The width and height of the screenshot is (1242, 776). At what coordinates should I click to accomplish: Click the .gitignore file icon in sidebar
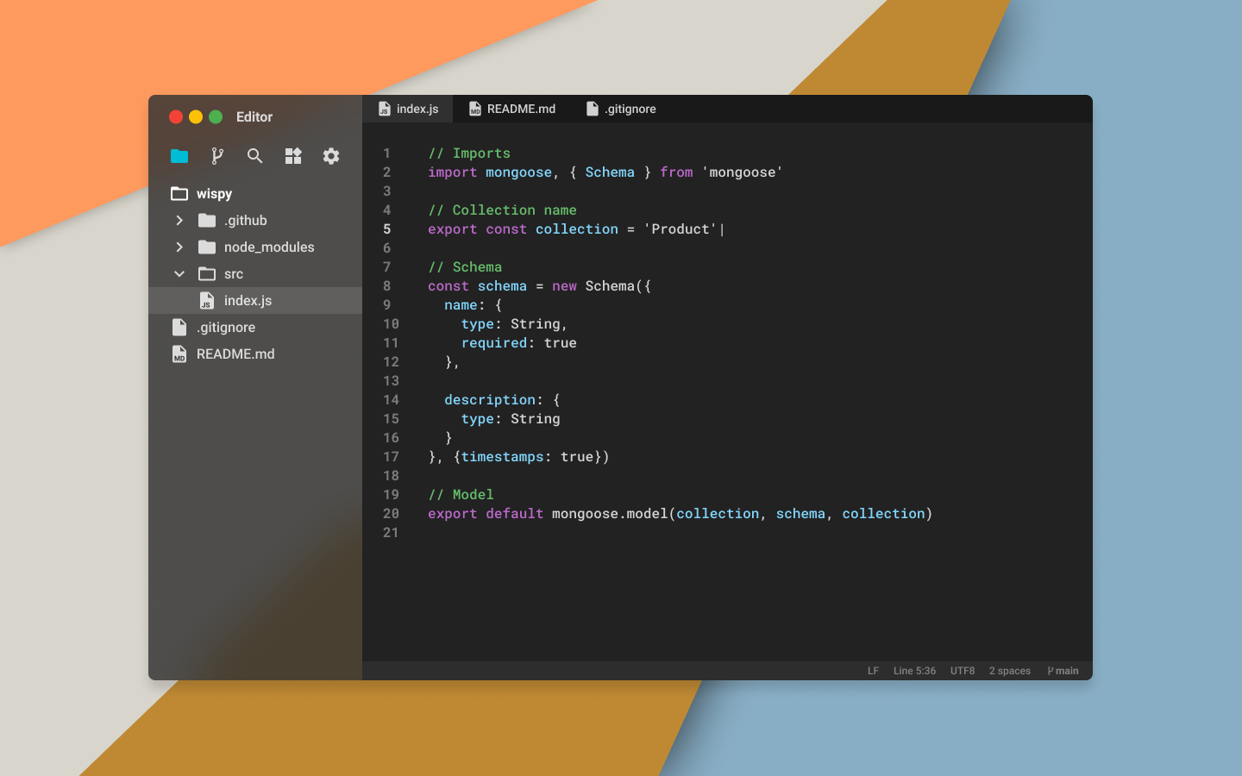[179, 328]
